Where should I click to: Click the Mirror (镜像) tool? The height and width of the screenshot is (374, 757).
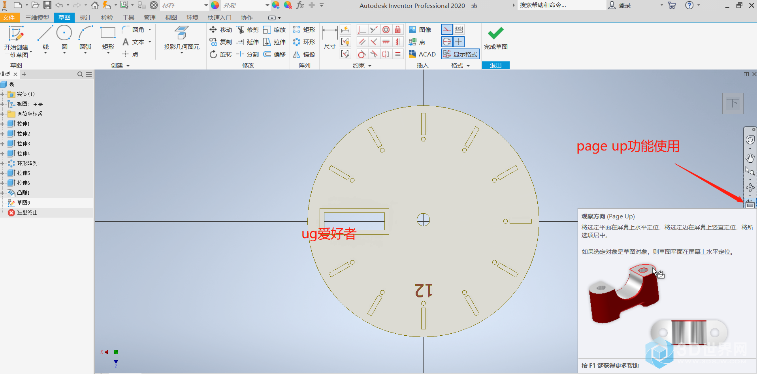pyautogui.click(x=304, y=54)
